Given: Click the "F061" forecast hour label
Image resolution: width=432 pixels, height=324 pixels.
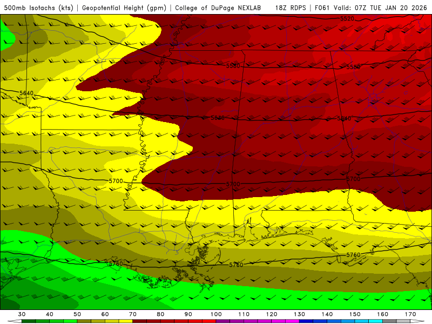Looking at the screenshot, I should (x=322, y=8).
